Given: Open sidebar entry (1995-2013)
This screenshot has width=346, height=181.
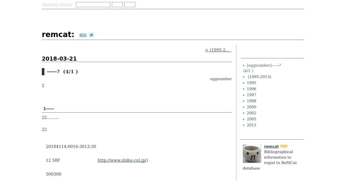Looking at the screenshot, I should 259,77.
